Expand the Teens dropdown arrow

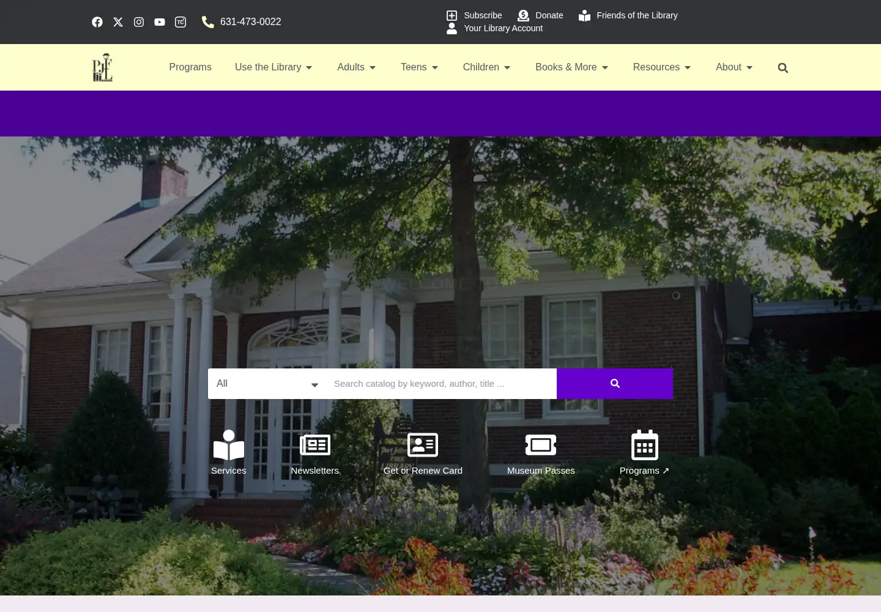coord(435,68)
